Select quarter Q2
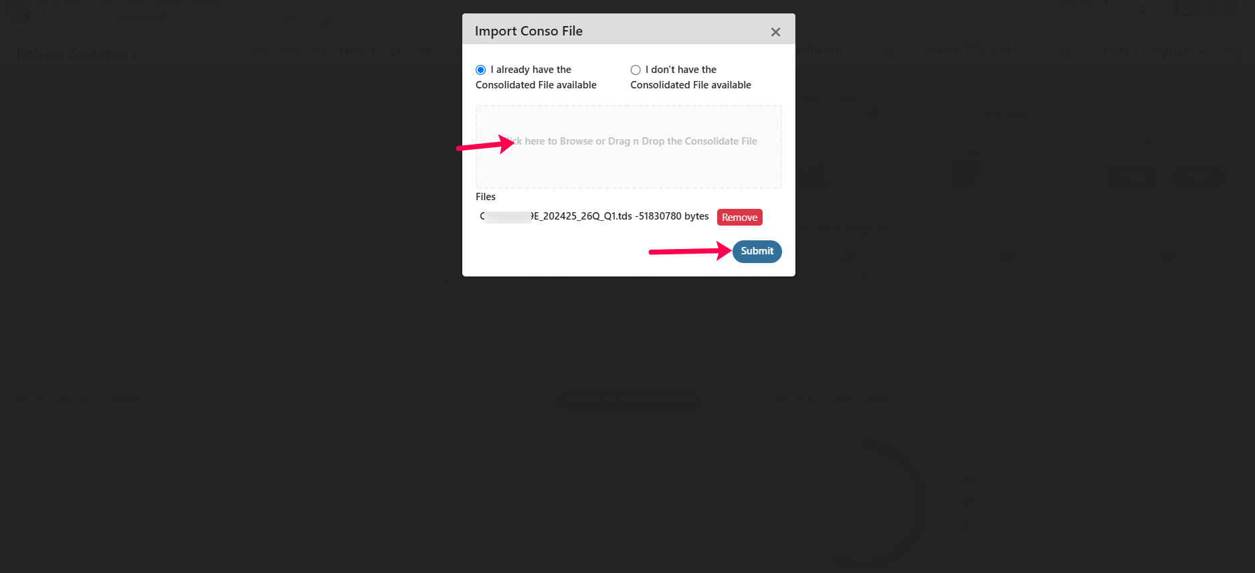1255x573 pixels. click(x=425, y=52)
